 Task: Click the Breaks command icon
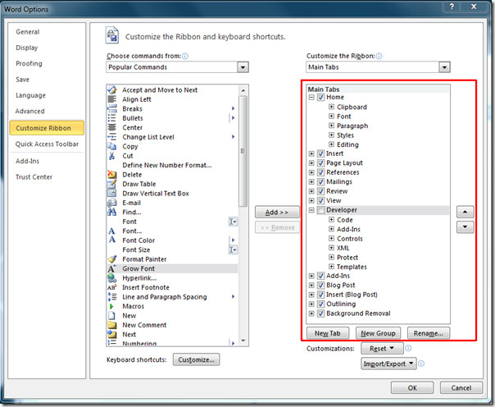pyautogui.click(x=111, y=108)
